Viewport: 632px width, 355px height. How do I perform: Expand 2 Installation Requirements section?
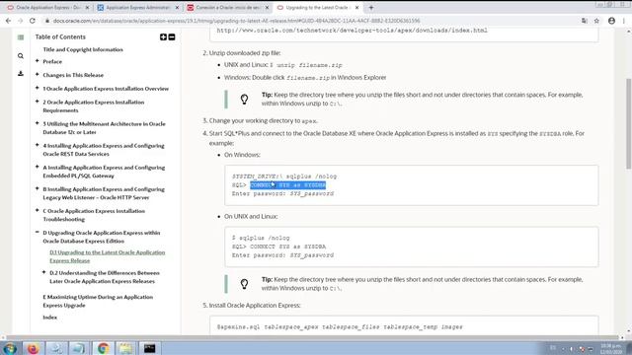pos(38,102)
